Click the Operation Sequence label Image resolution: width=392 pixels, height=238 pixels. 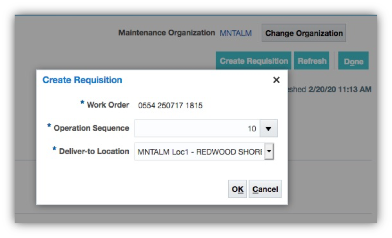point(92,128)
